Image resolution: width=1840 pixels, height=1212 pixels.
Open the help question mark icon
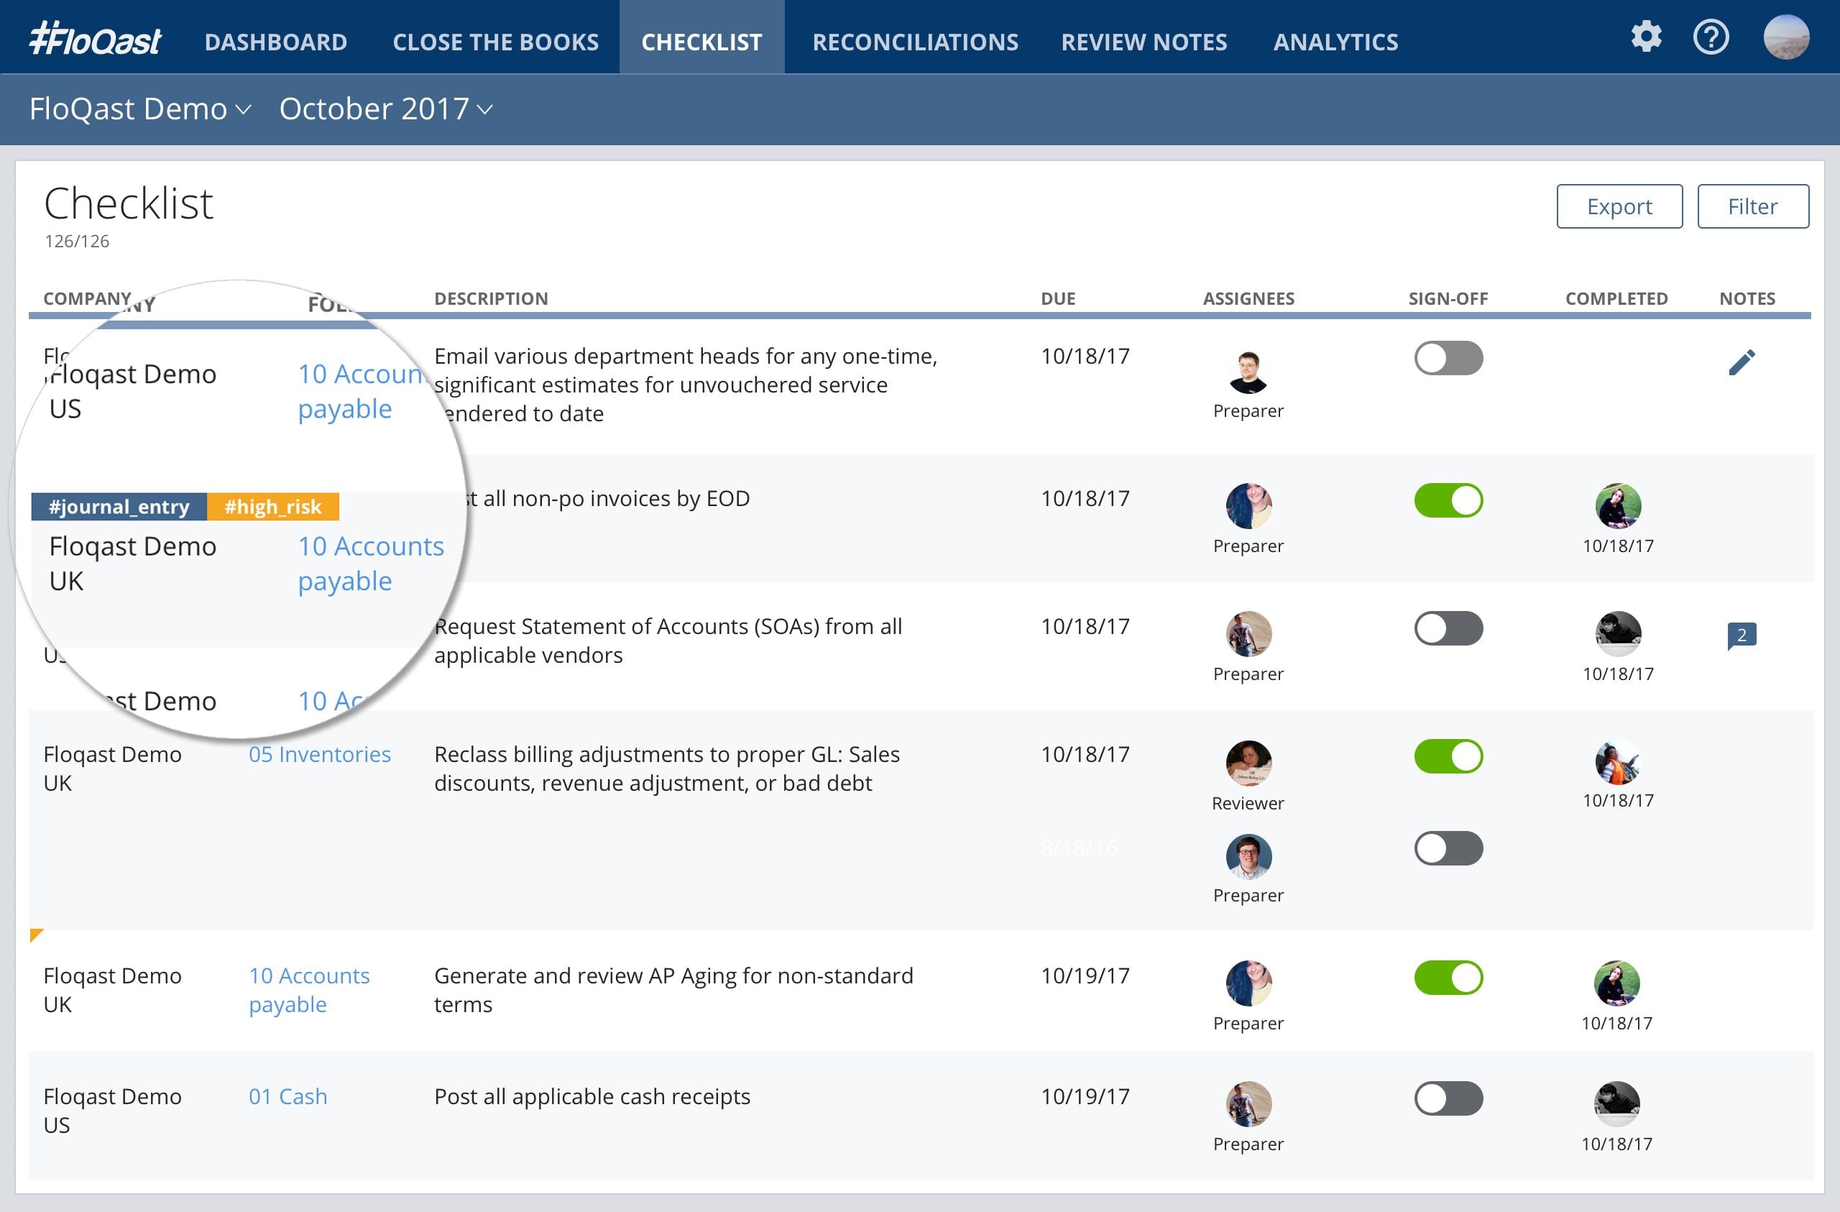(x=1711, y=37)
